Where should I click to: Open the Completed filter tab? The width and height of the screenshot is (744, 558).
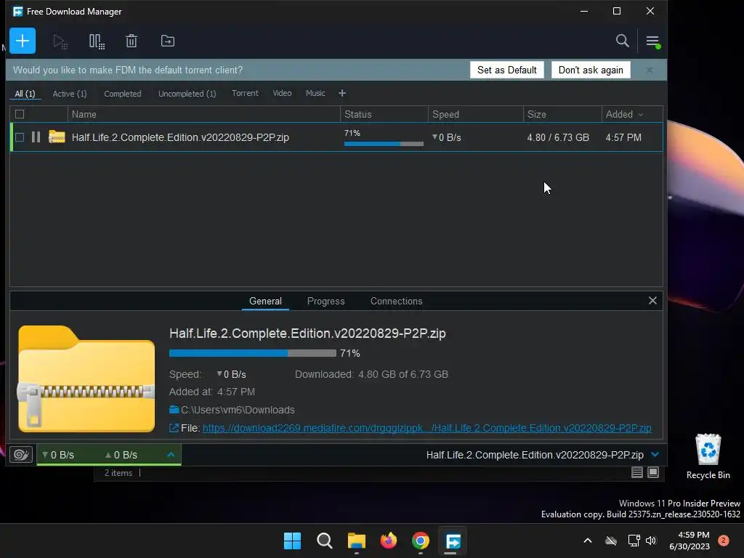click(x=122, y=94)
